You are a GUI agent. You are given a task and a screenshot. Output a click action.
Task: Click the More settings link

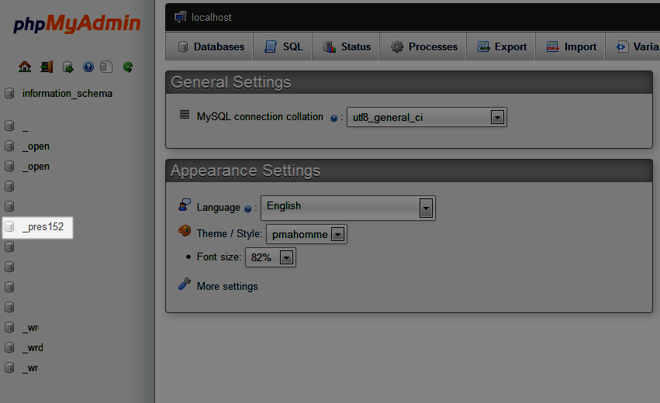227,286
